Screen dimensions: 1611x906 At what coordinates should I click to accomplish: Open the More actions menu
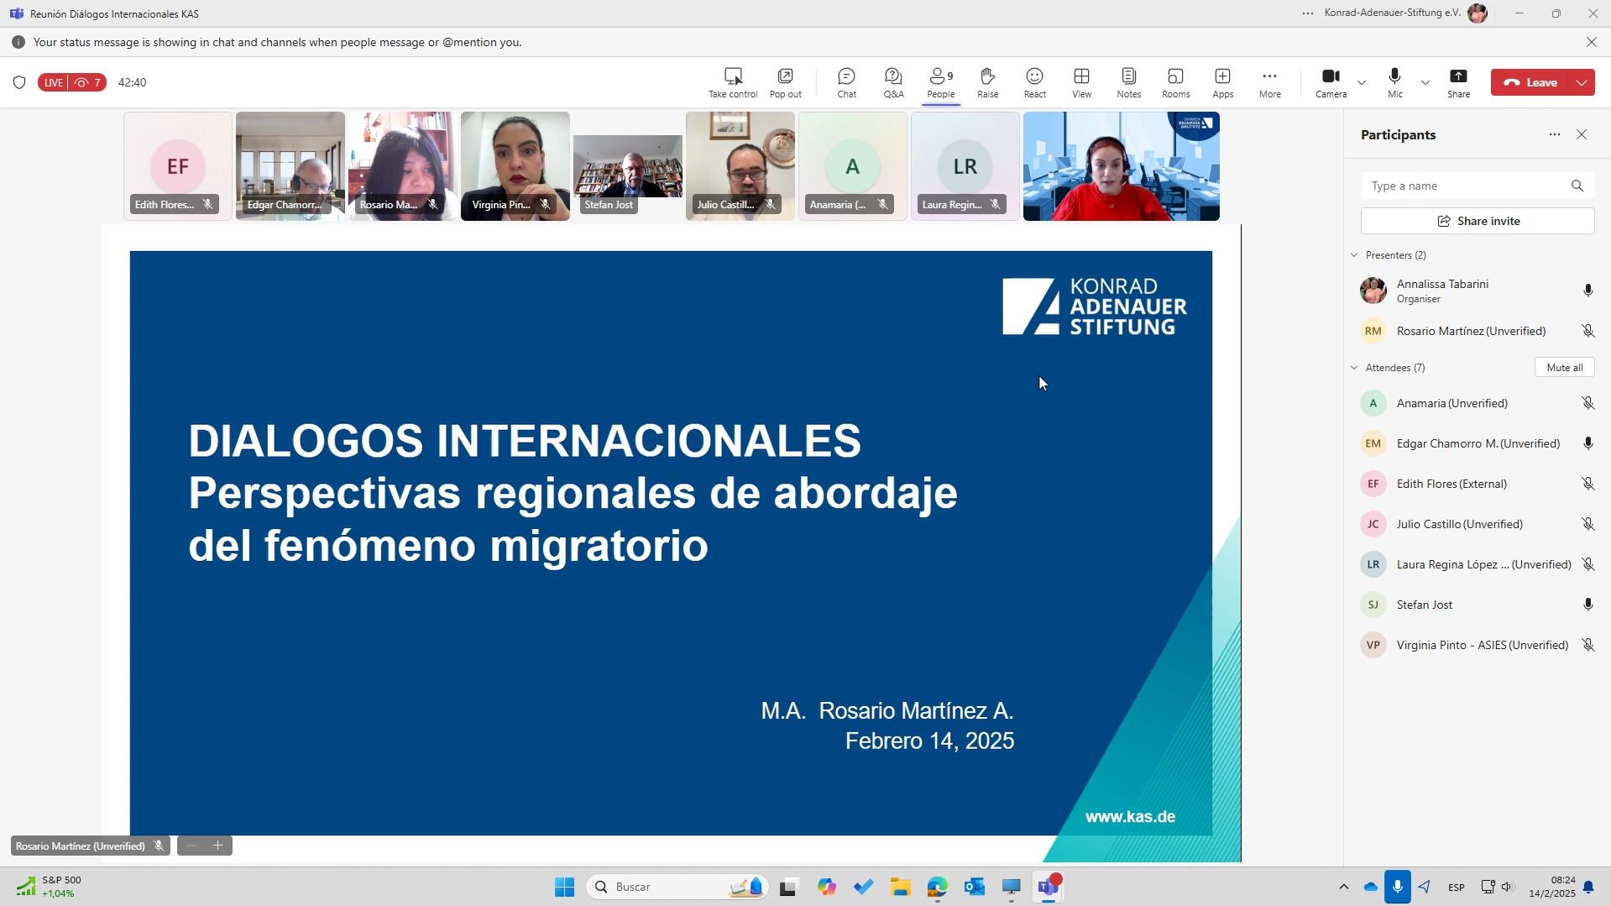point(1269,82)
